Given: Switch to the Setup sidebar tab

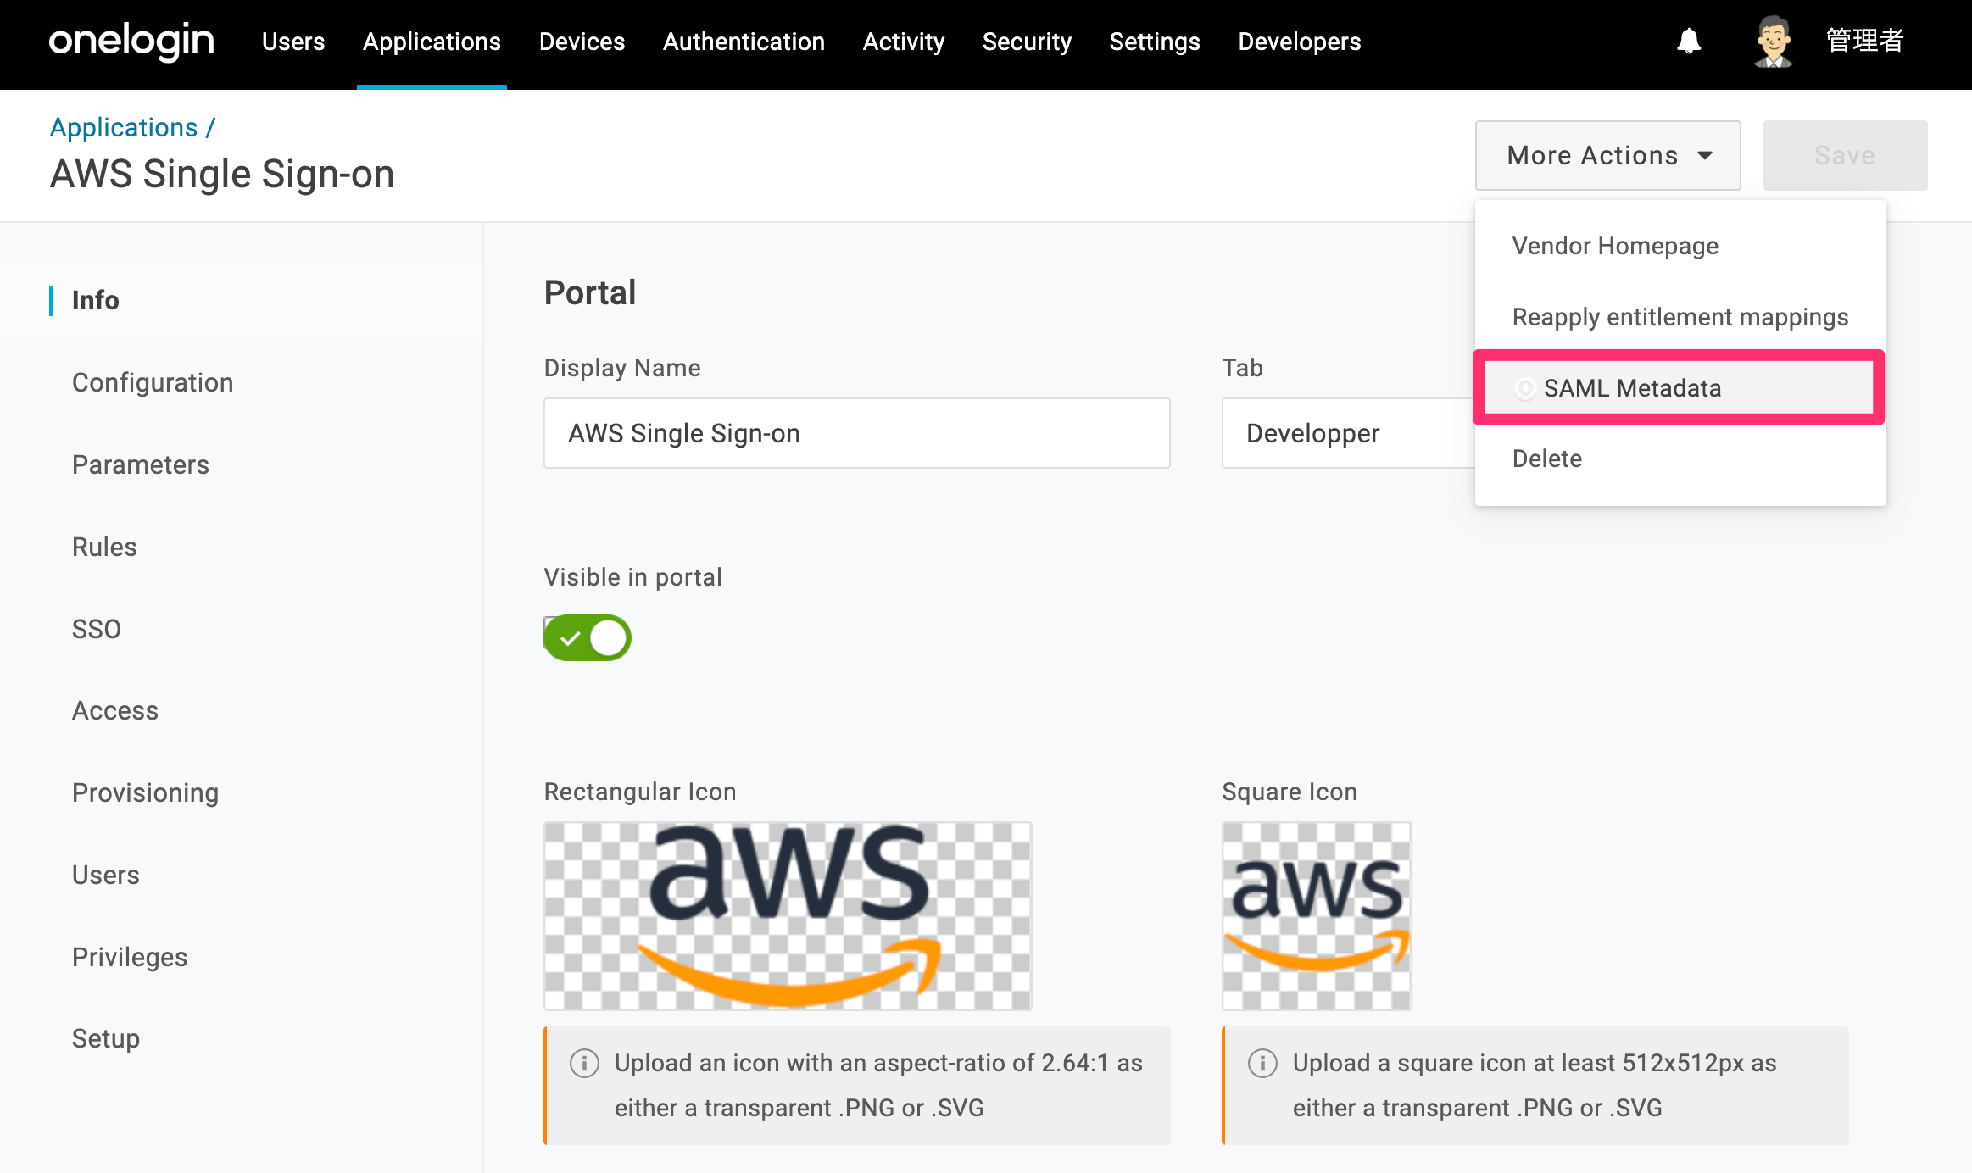Looking at the screenshot, I should [106, 1038].
